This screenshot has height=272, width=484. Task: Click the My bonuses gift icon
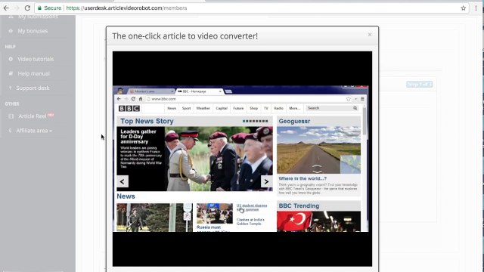click(11, 31)
